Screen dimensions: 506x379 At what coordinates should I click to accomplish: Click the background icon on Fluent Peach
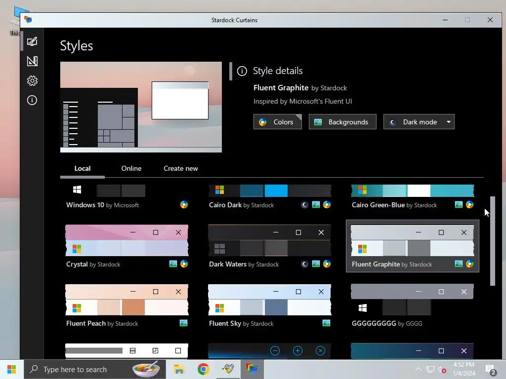click(x=184, y=323)
